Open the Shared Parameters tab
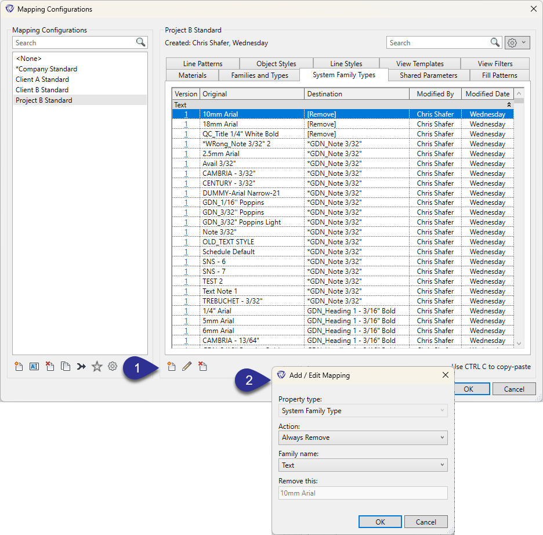 point(428,75)
